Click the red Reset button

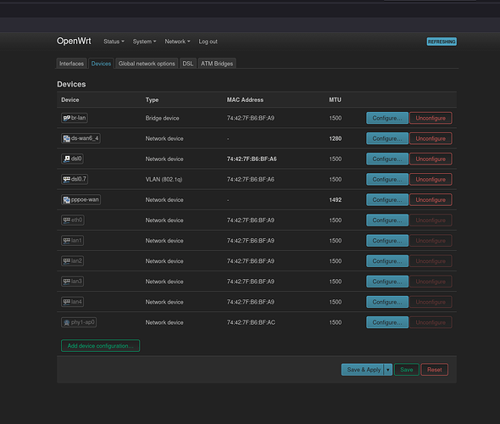point(434,370)
